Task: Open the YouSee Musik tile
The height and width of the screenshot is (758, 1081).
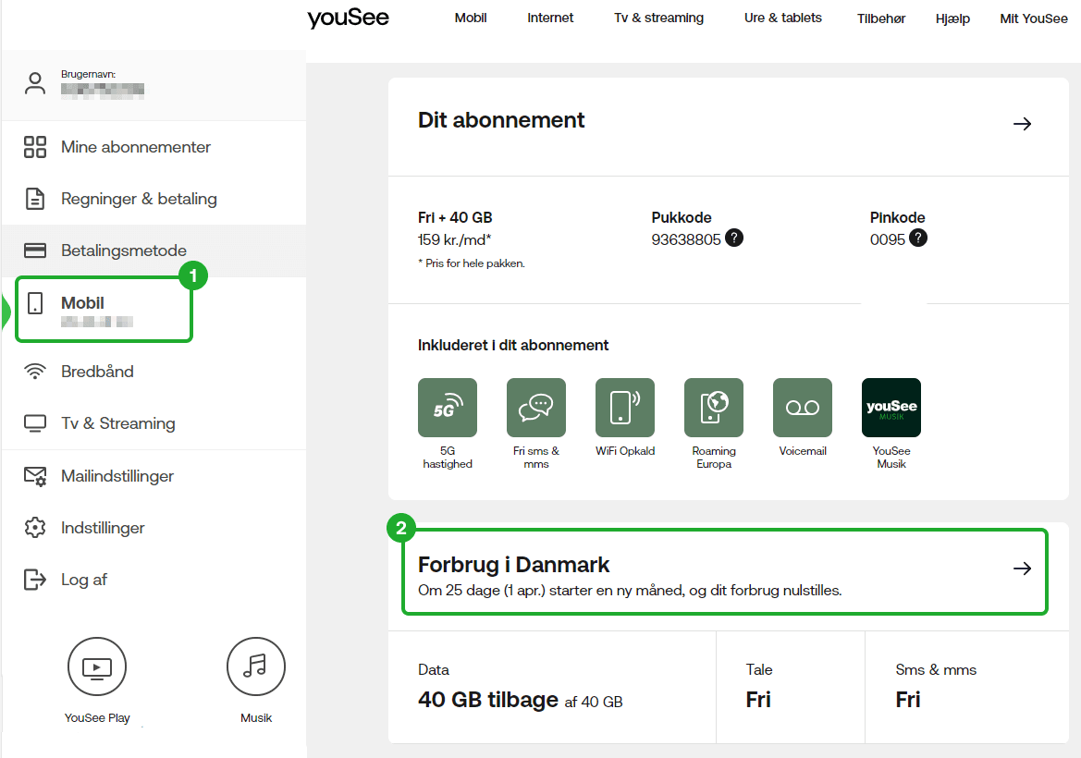Action: tap(891, 408)
